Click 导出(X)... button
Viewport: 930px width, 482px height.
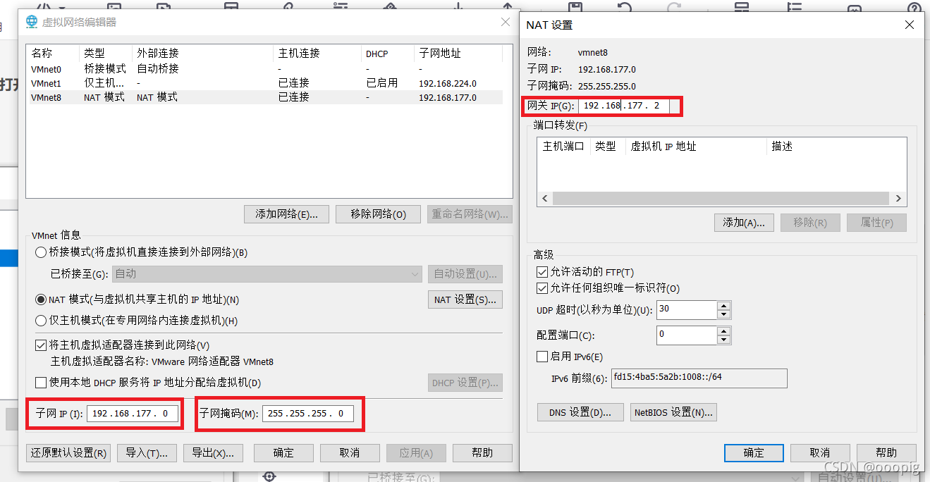click(213, 452)
